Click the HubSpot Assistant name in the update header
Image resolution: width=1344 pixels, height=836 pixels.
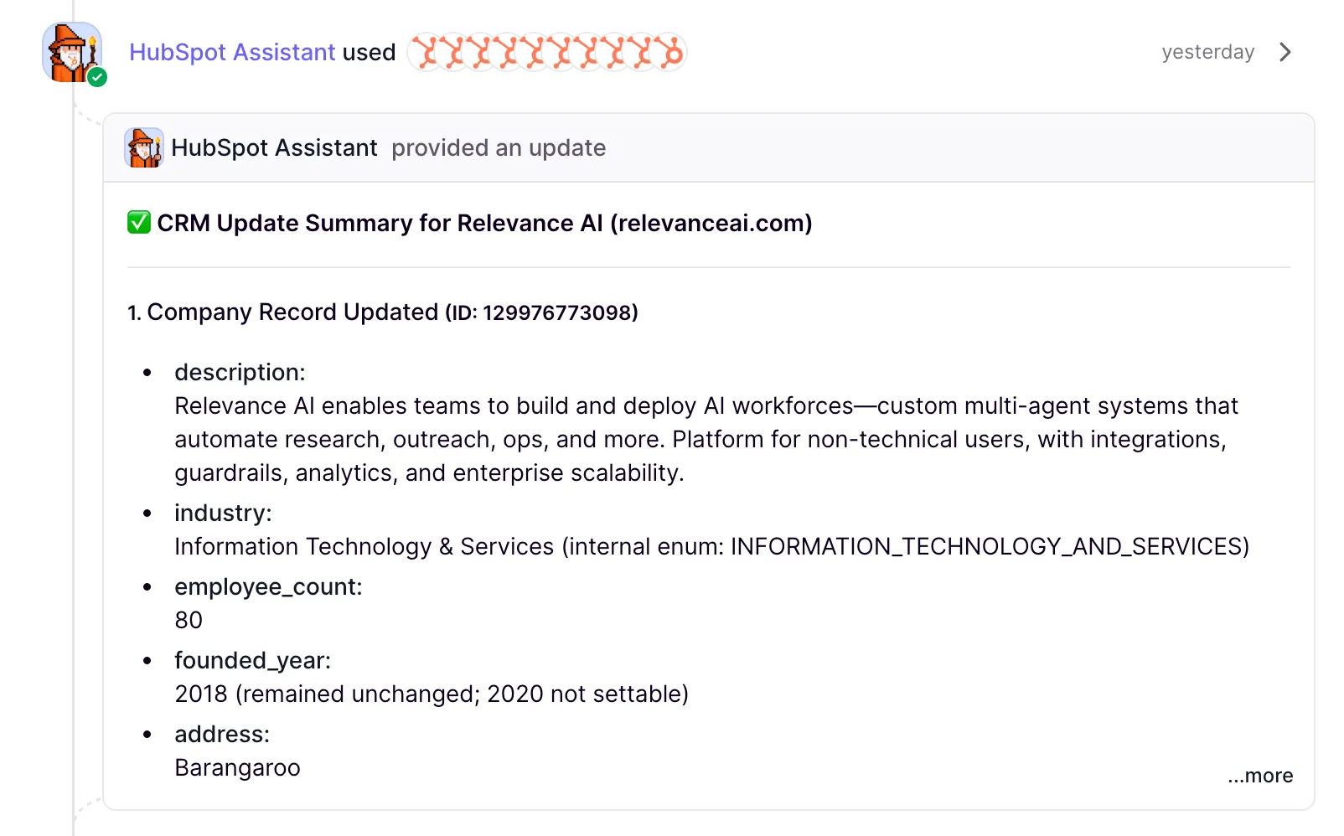(274, 148)
